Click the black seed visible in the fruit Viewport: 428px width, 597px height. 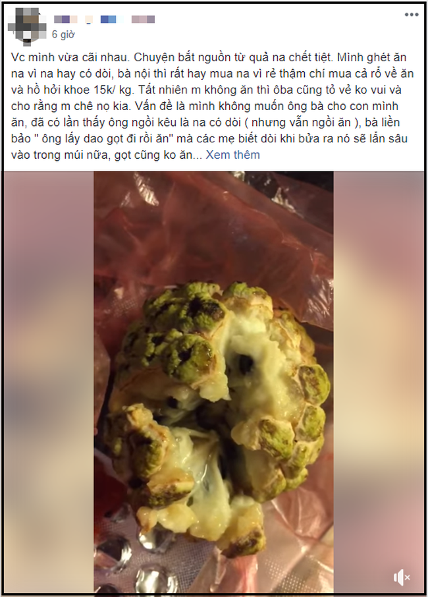click(245, 364)
